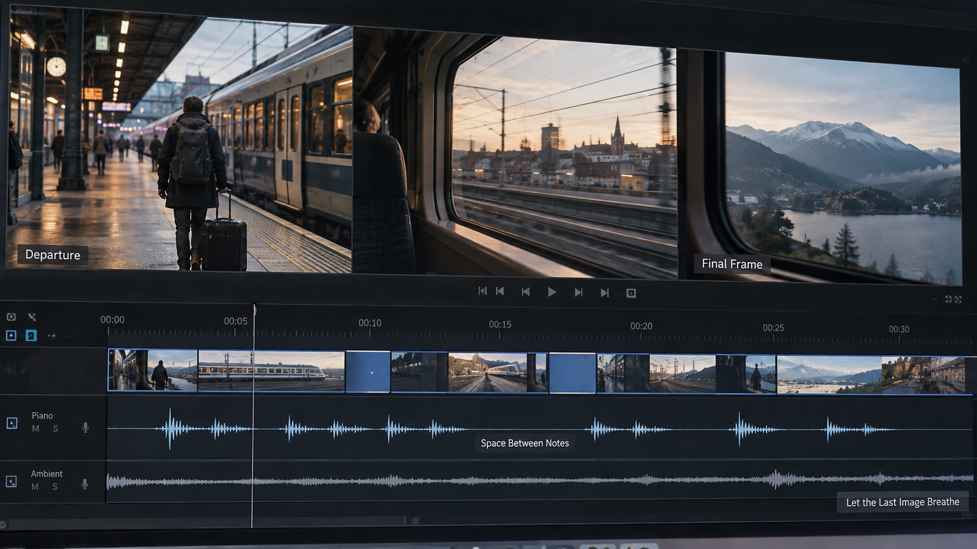The width and height of the screenshot is (977, 549).
Task: Click the 00:30 mark on the time ruler
Action: tap(899, 329)
